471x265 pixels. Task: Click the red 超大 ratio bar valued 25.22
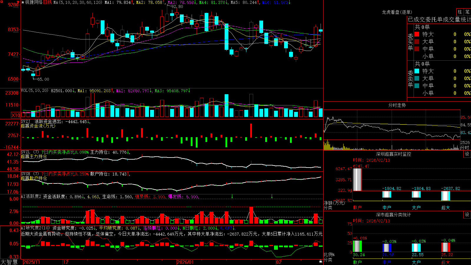(x=446, y=247)
